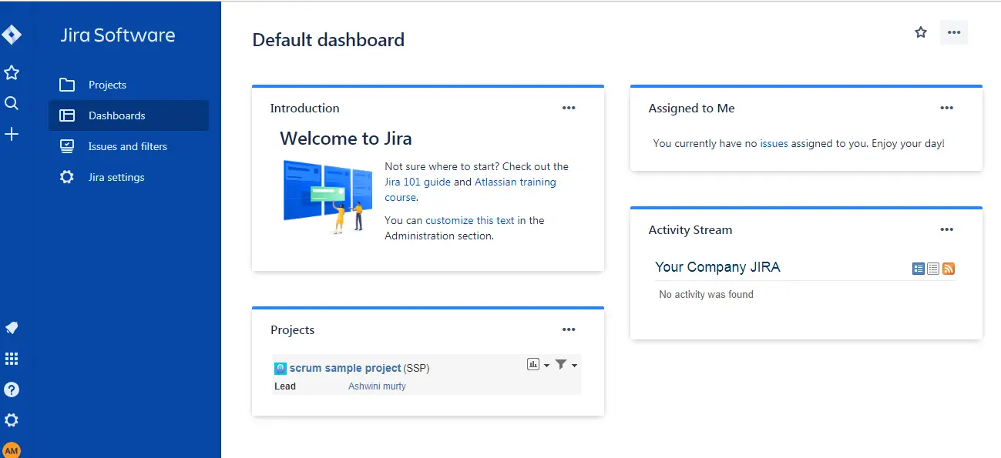Open Help via the question mark icon
The image size is (1001, 458).
[12, 389]
